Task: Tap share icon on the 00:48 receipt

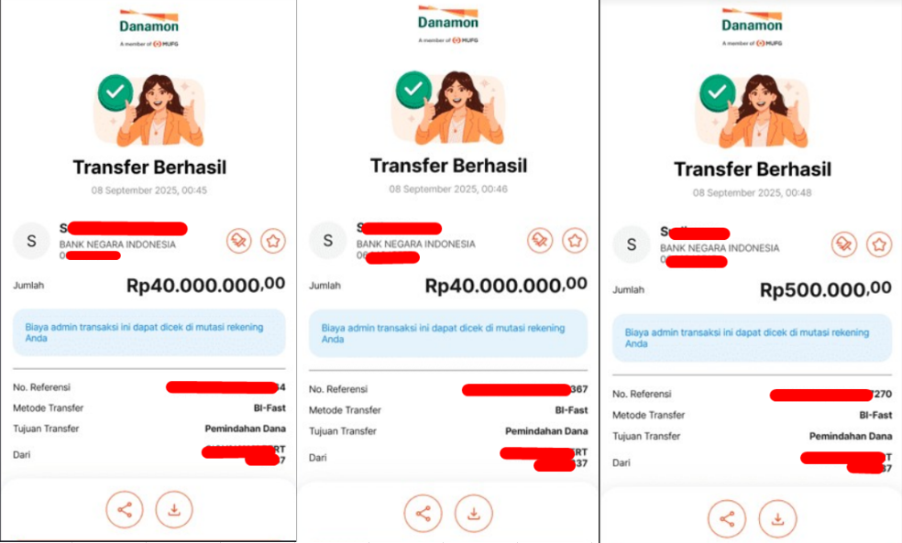Action: pos(727,519)
